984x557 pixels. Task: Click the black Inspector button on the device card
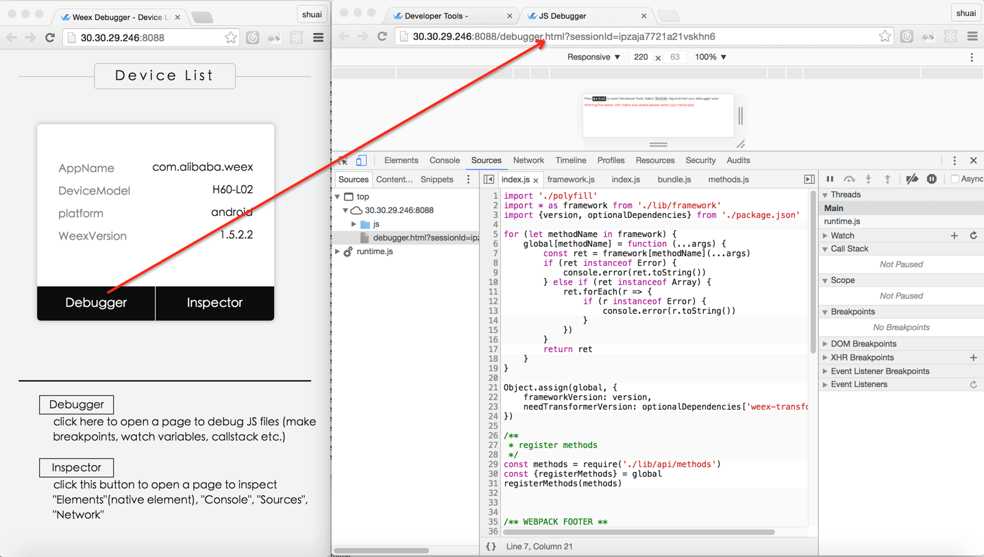click(x=215, y=303)
